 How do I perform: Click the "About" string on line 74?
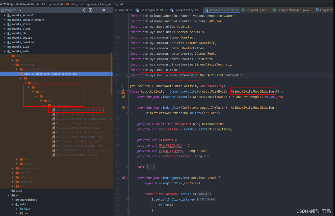point(203,194)
